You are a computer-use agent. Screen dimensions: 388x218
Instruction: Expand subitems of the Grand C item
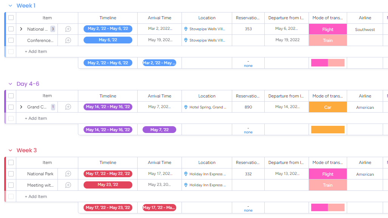(21, 107)
